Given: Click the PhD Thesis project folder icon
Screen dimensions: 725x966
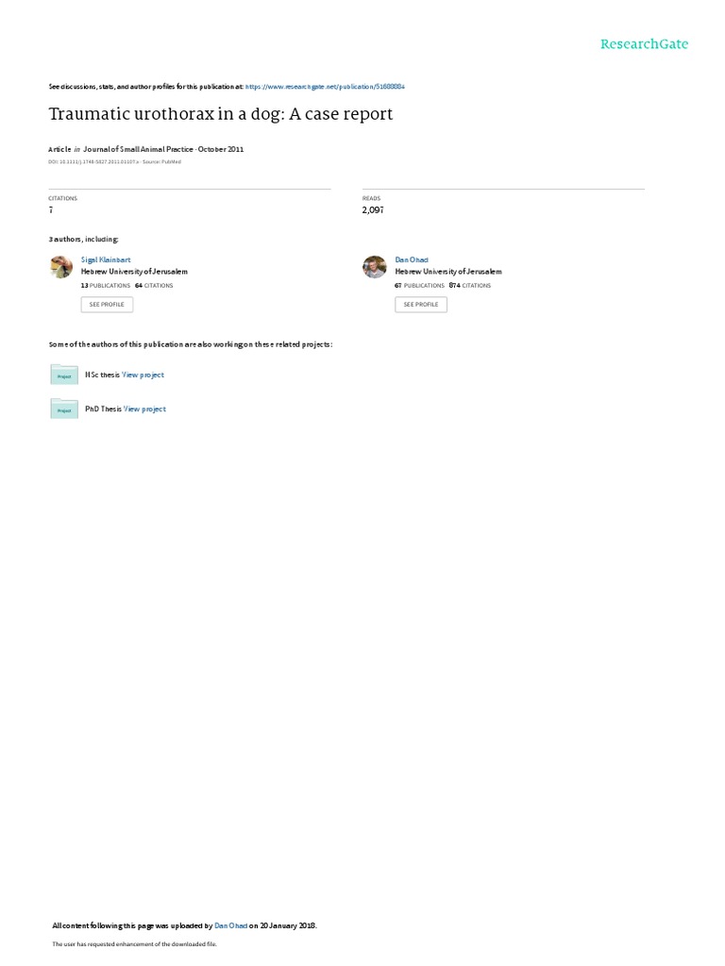Looking at the screenshot, I should (x=64, y=409).
